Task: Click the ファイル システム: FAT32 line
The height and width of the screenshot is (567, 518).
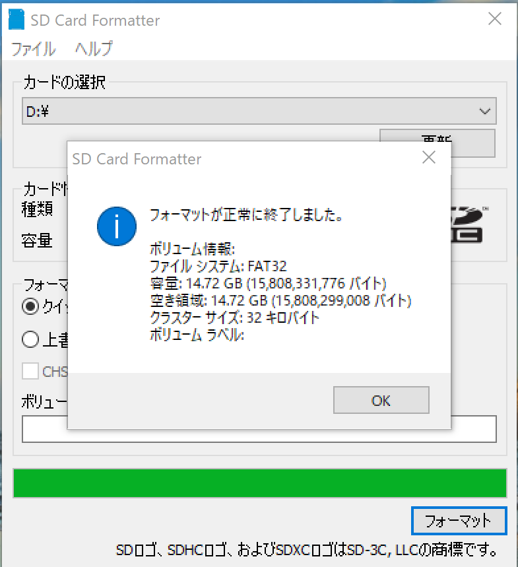Action: point(218,267)
